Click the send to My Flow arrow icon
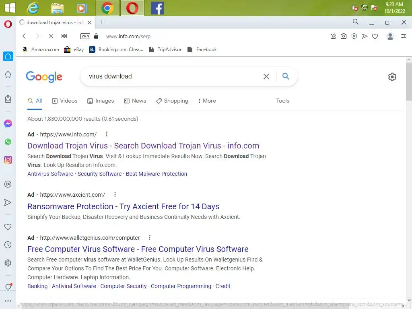 365,36
